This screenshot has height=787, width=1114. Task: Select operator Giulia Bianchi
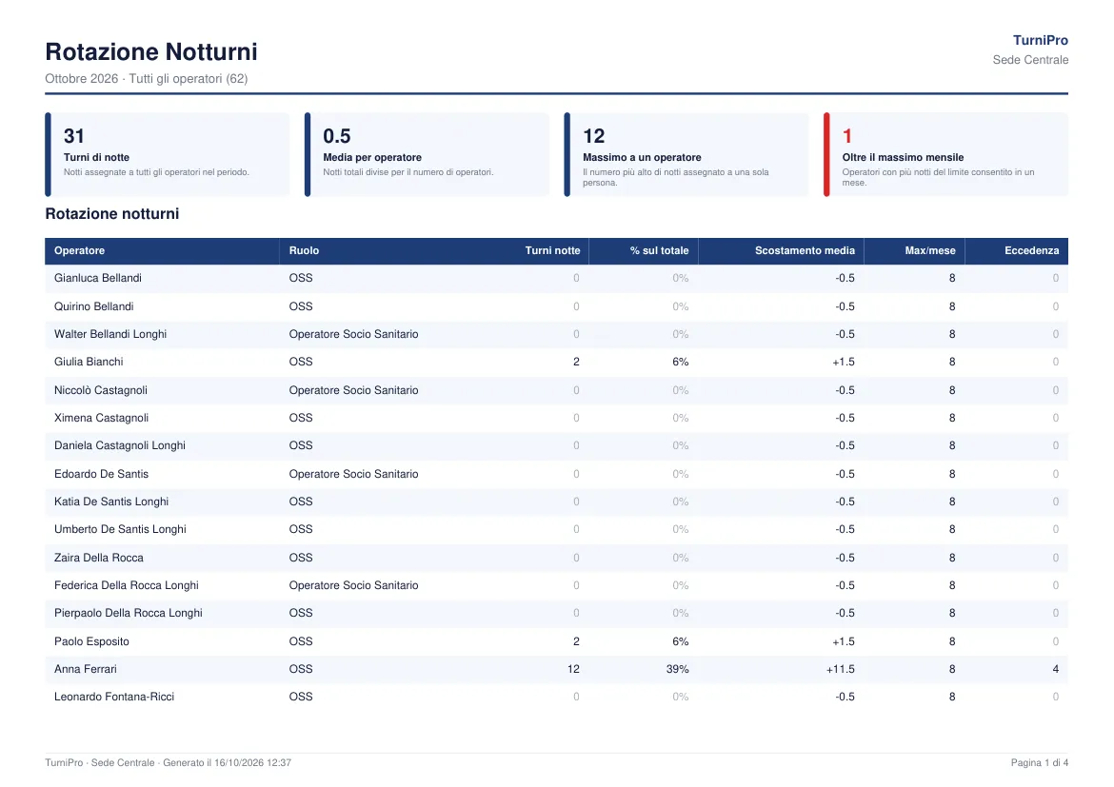coord(89,363)
